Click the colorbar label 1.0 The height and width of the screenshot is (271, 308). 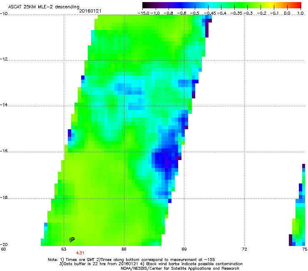[301, 13]
